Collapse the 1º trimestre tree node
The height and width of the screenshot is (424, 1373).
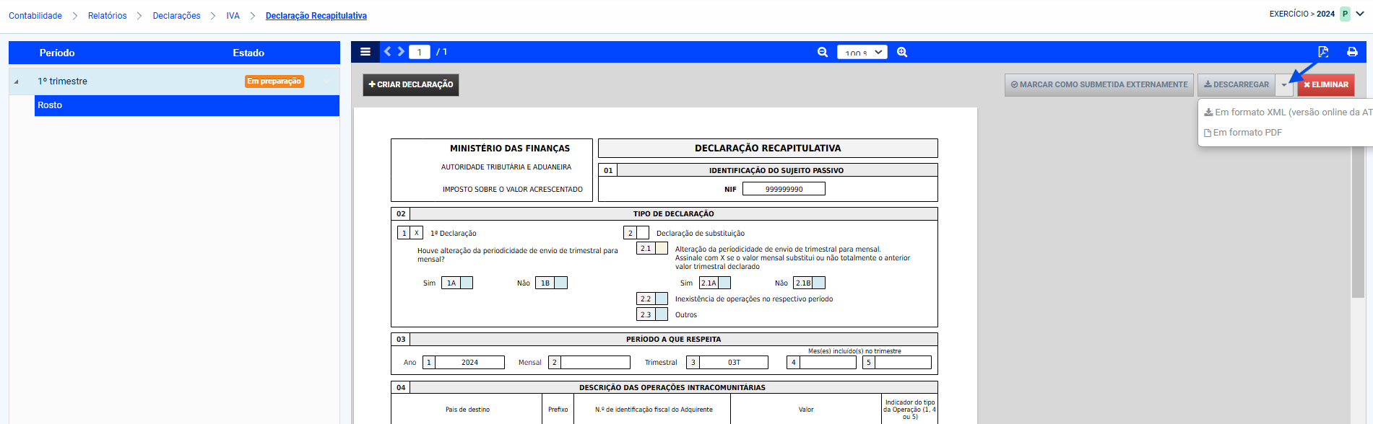click(x=17, y=81)
